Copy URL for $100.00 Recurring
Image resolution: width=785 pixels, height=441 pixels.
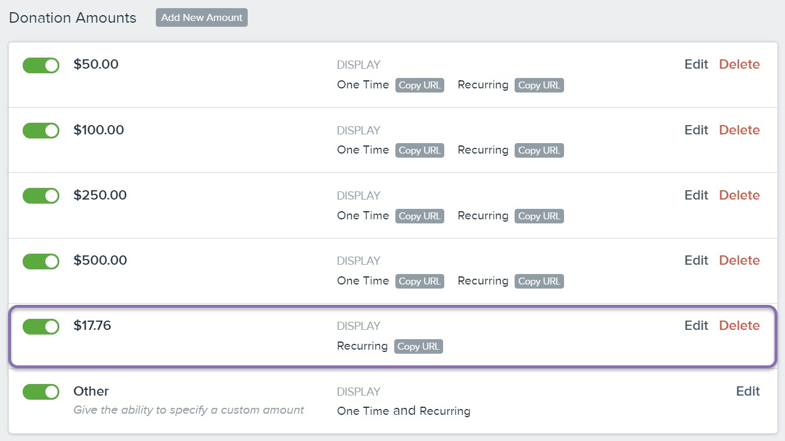539,150
